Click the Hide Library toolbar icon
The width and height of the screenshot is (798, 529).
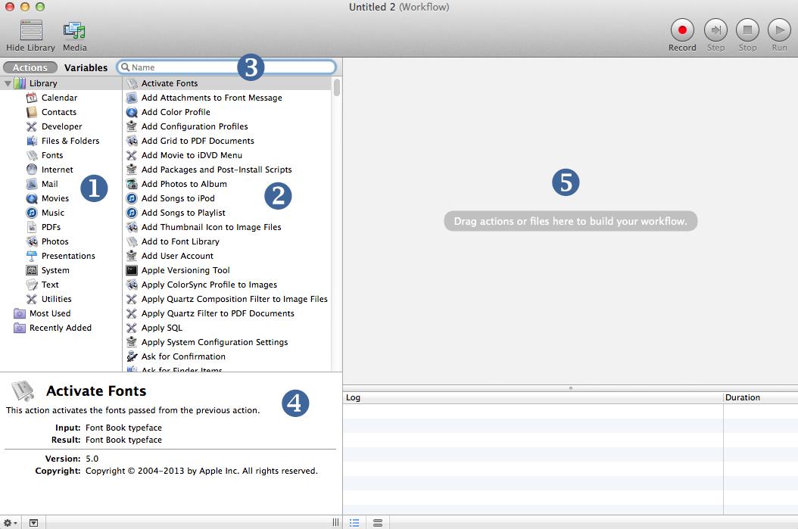point(30,30)
